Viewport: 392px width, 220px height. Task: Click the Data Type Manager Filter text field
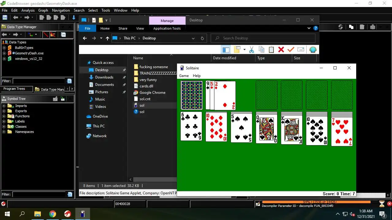tap(39, 81)
